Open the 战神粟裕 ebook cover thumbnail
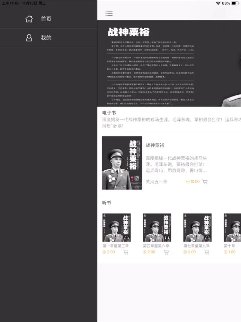This screenshot has width=241, height=322. pyautogui.click(x=122, y=163)
